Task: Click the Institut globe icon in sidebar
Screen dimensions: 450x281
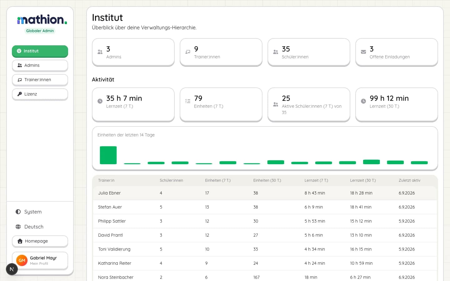Action: coord(19,51)
